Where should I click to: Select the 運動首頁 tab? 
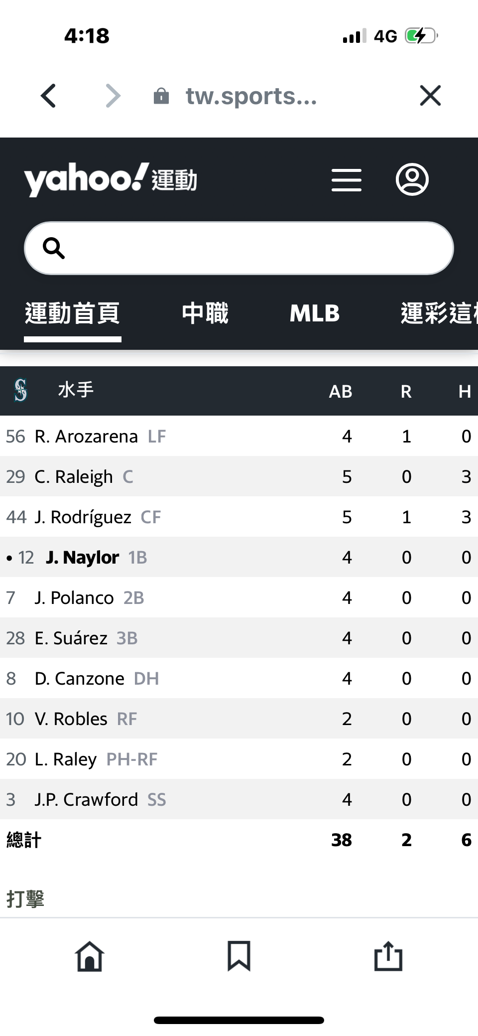73,313
